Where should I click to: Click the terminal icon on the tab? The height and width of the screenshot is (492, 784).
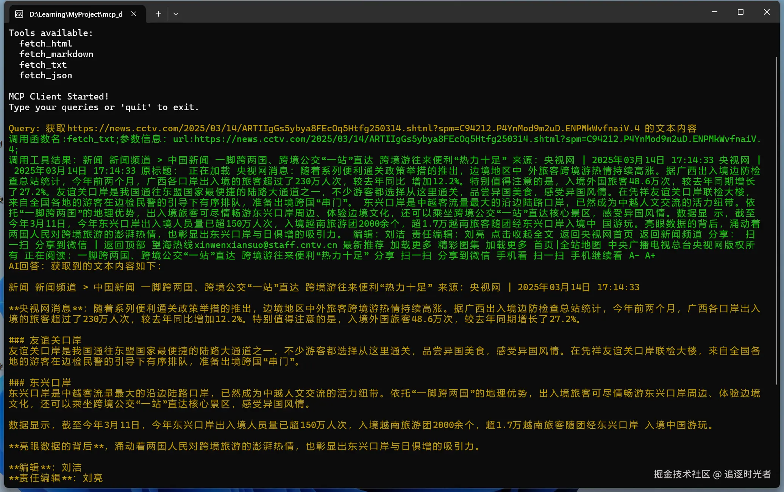pos(19,14)
